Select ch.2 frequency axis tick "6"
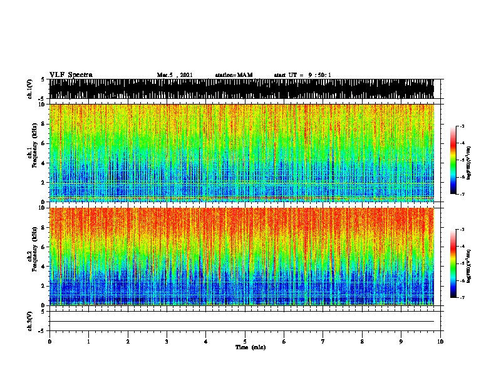The width and height of the screenshot is (496, 383). [44, 247]
